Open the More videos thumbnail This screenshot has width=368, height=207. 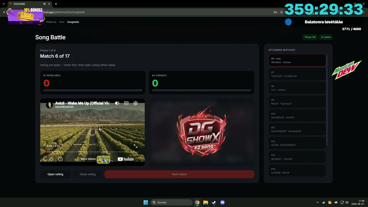(x=103, y=159)
